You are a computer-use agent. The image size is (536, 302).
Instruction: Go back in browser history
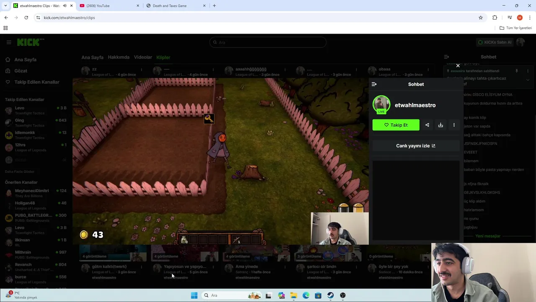tap(6, 18)
